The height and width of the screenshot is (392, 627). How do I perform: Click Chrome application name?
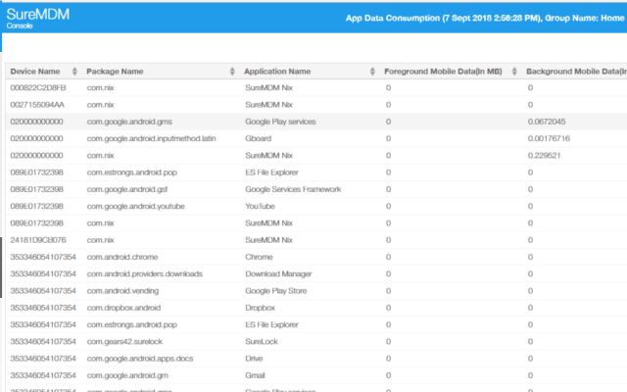coord(259,257)
